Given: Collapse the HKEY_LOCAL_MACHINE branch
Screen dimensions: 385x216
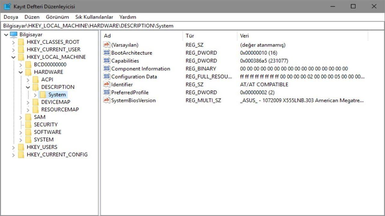Looking at the screenshot, I should click(x=13, y=57).
